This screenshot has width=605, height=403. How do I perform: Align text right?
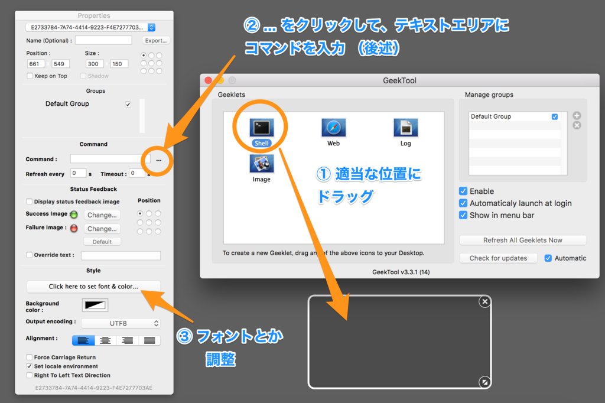pos(128,340)
